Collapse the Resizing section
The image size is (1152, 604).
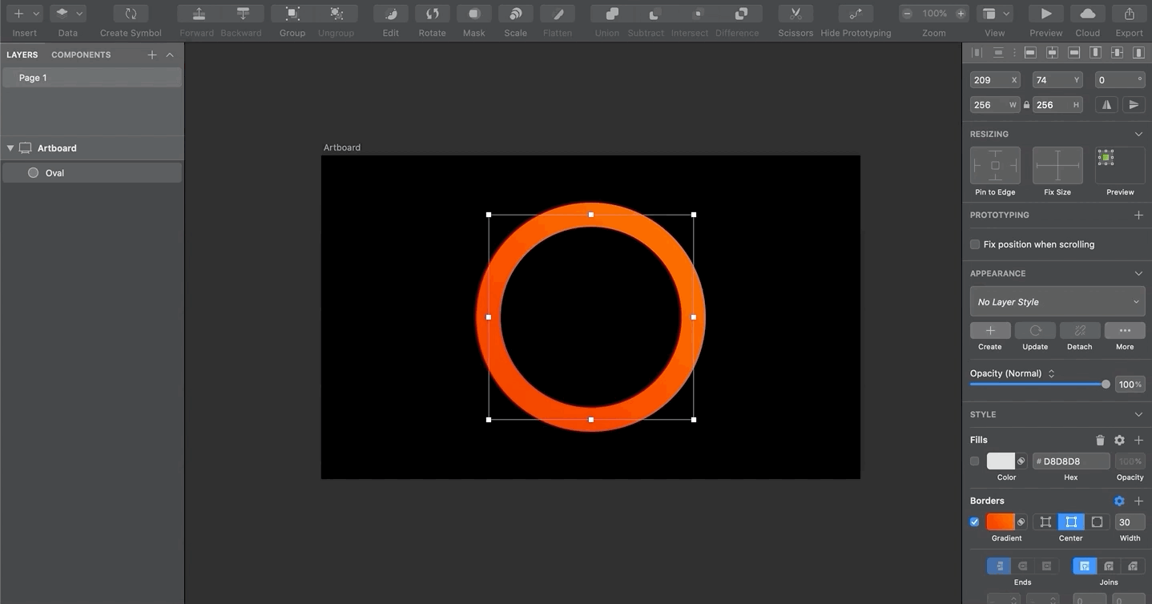1138,134
